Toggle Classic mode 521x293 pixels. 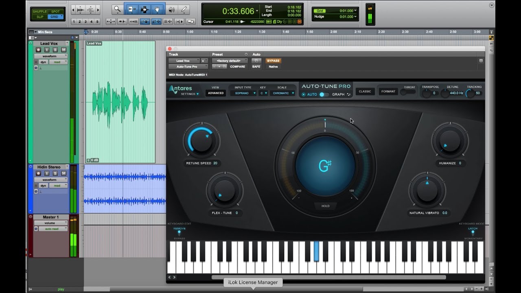(365, 91)
